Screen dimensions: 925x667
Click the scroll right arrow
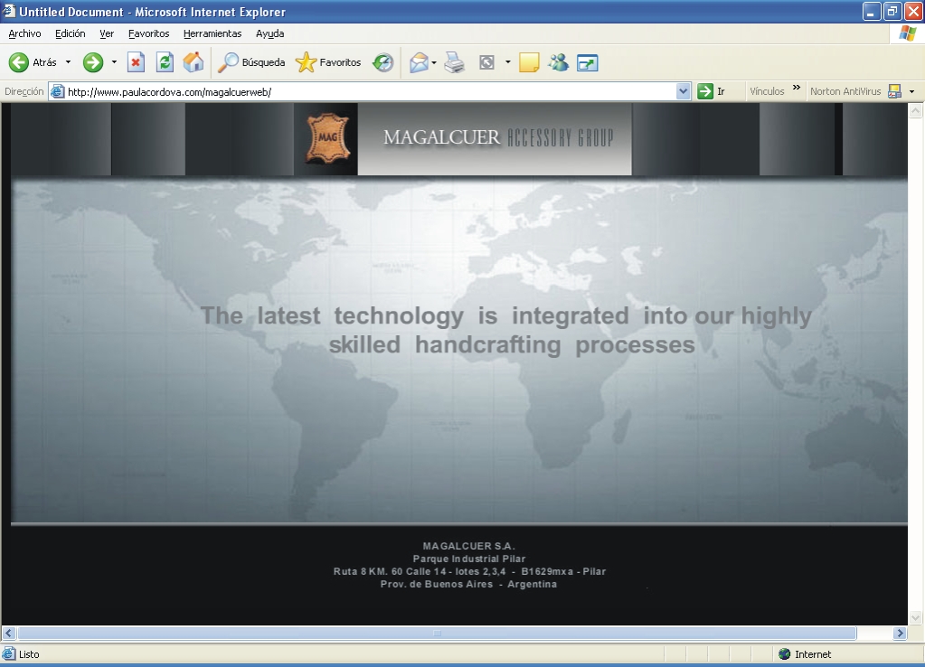pos(900,634)
